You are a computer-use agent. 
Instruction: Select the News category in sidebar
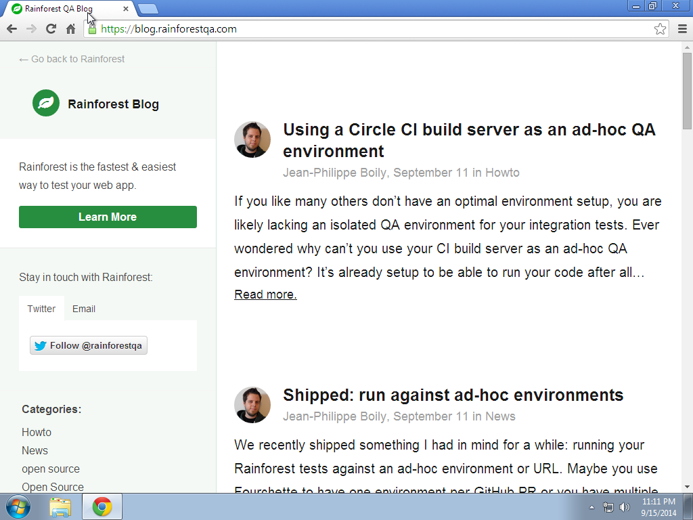[x=35, y=450]
